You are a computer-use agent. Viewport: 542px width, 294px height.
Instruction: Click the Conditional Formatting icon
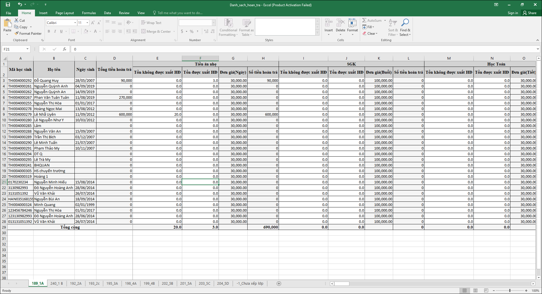(228, 23)
